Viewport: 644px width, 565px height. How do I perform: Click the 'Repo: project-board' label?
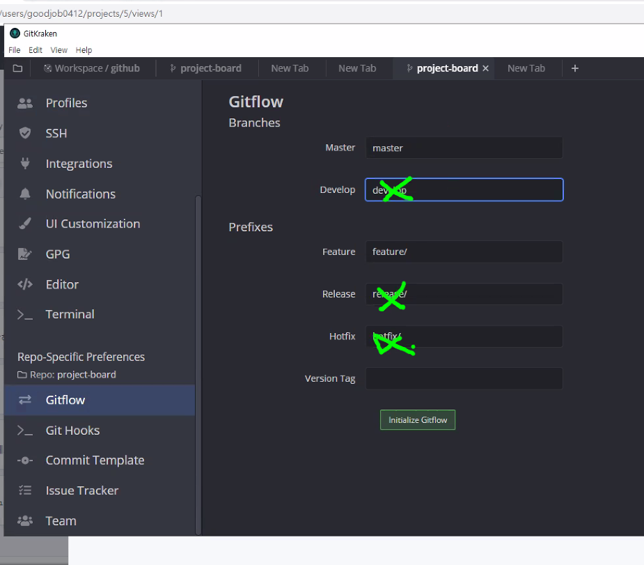coord(67,375)
